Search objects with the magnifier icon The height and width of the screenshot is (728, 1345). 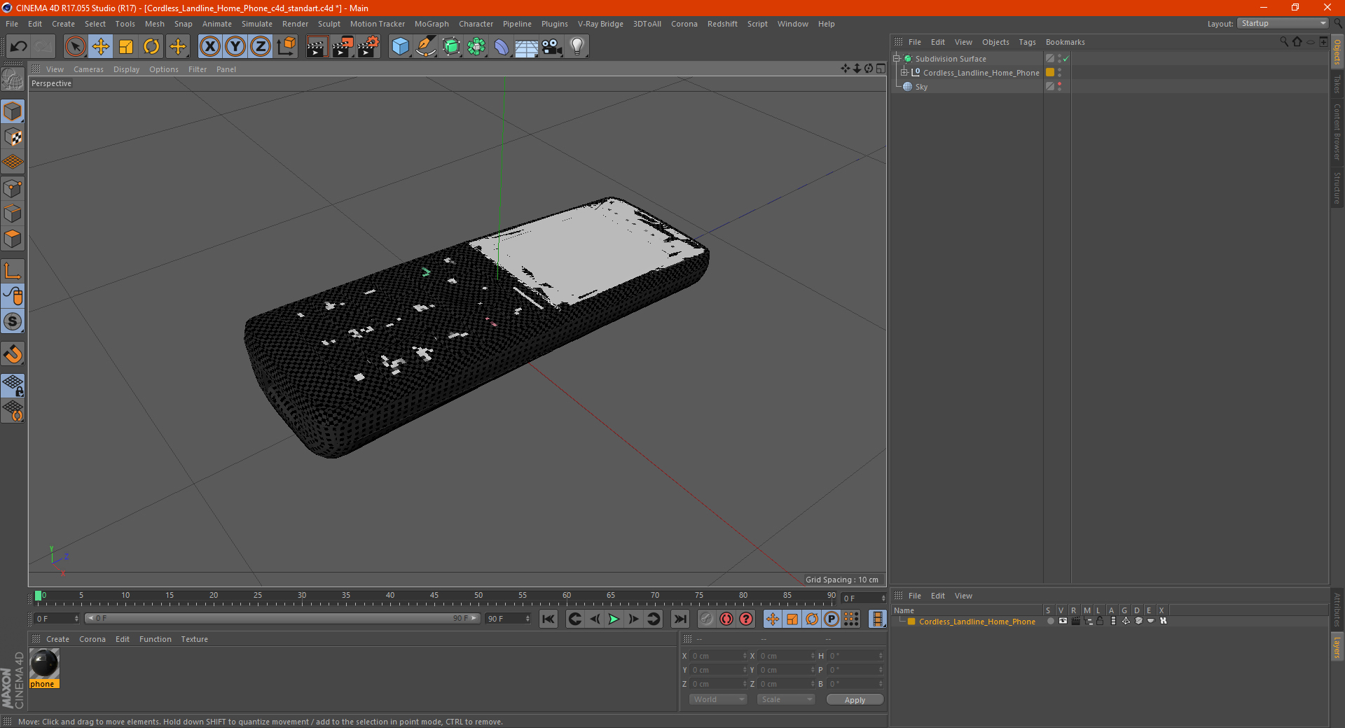tap(1284, 42)
